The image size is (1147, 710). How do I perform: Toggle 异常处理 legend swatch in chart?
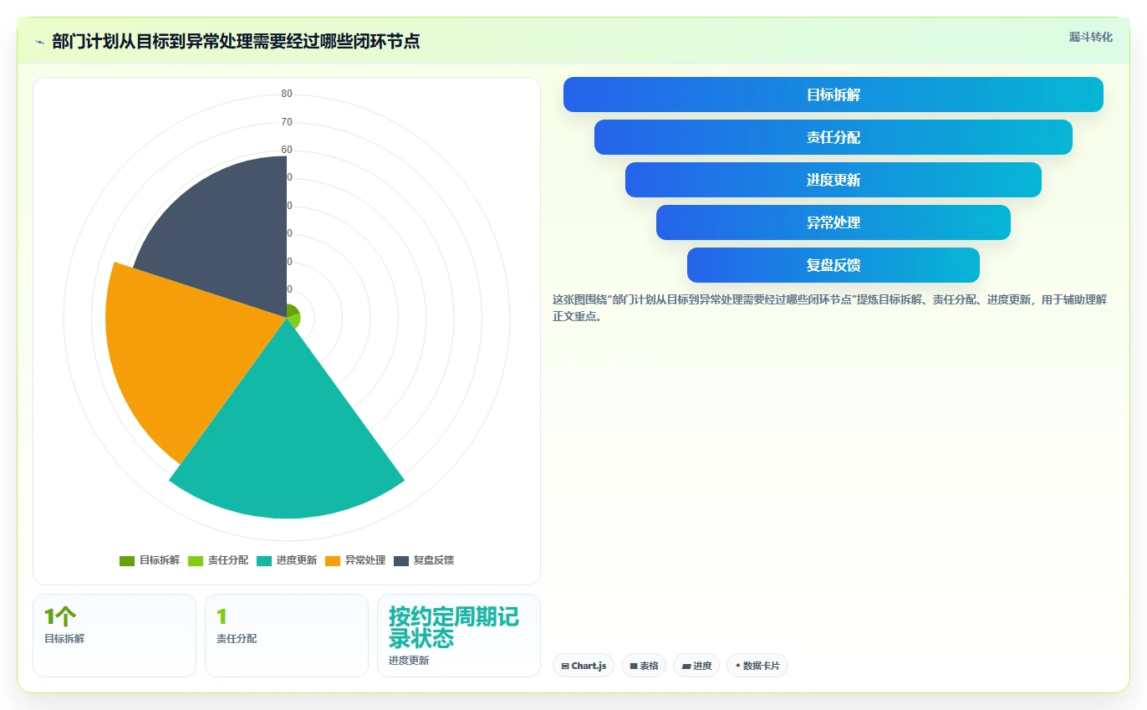(x=333, y=560)
